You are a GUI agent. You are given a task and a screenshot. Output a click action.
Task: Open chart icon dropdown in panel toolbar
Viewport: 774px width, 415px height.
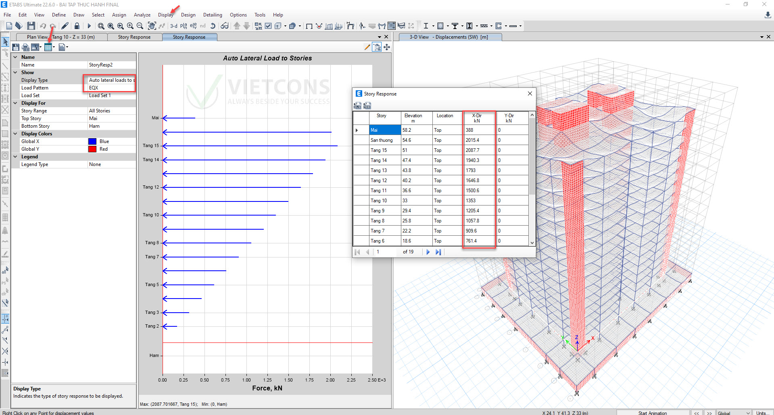[x=67, y=47]
